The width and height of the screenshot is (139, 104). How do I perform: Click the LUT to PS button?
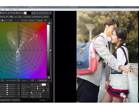tap(15, 100)
